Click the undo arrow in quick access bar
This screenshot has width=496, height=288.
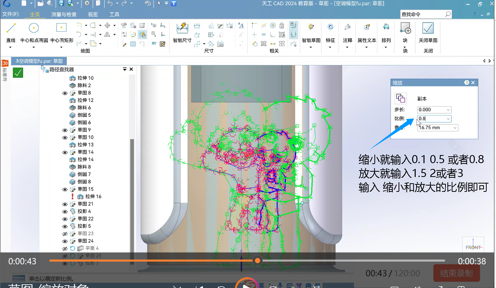(110, 3)
